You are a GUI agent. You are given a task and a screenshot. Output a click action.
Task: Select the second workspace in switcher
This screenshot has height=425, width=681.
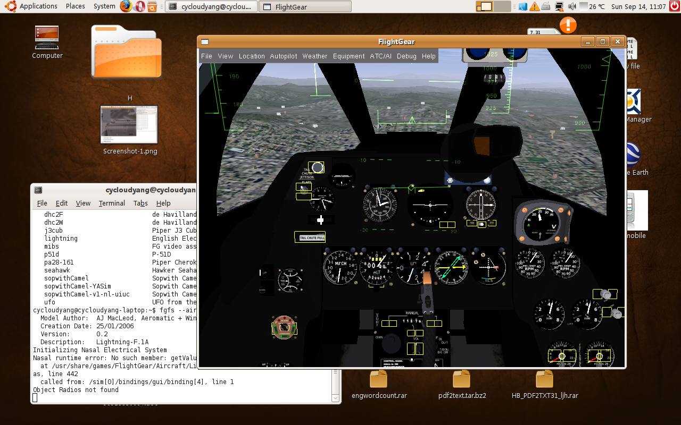502,6
